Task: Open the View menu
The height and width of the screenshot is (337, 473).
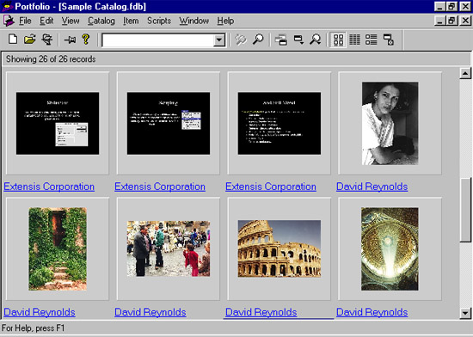Action: pos(71,21)
